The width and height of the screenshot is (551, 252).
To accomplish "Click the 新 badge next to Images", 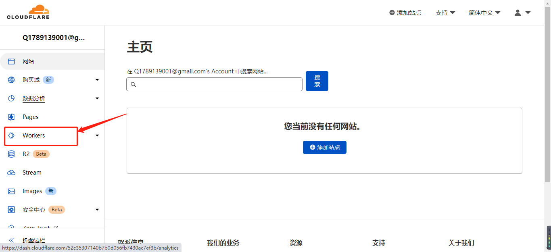I will [51, 191].
